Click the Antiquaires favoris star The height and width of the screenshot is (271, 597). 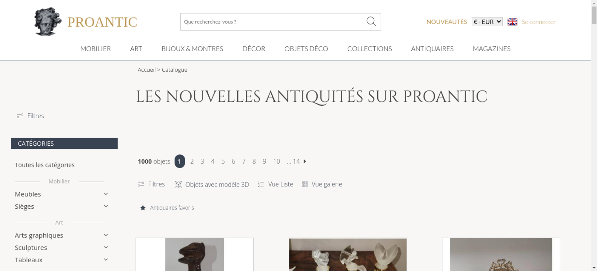(x=143, y=208)
